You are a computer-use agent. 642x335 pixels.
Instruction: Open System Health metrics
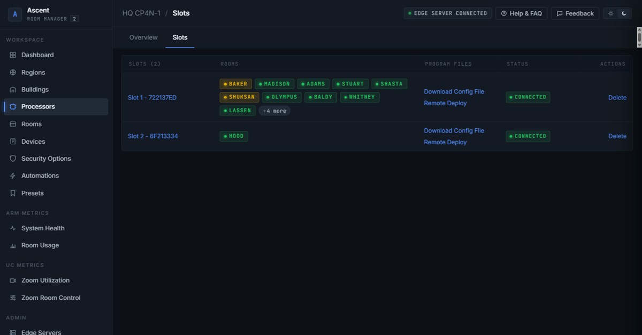pos(56,228)
